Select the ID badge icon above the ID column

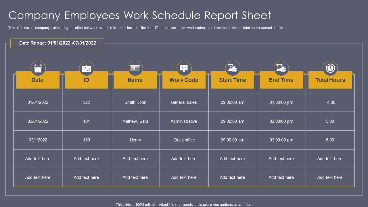coord(86,68)
